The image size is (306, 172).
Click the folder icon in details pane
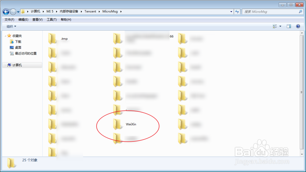click(11, 163)
